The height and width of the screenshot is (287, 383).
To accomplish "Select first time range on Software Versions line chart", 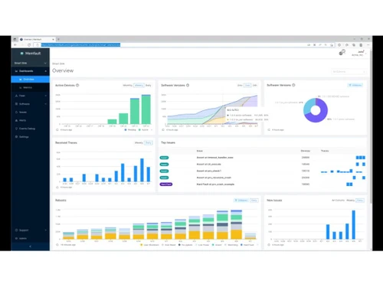I will click(x=240, y=85).
